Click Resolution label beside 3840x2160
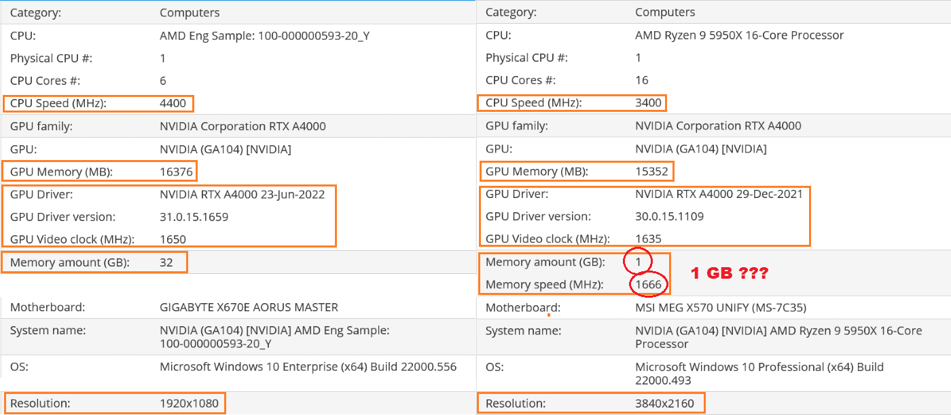Viewport: 951px width, 415px height. click(516, 404)
